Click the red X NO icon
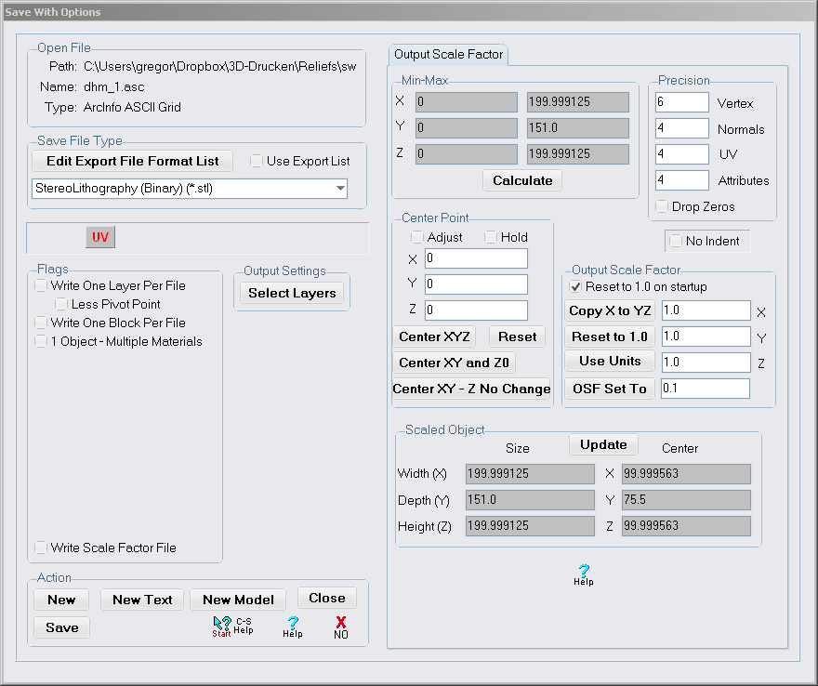The height and width of the screenshot is (686, 818). click(x=340, y=626)
